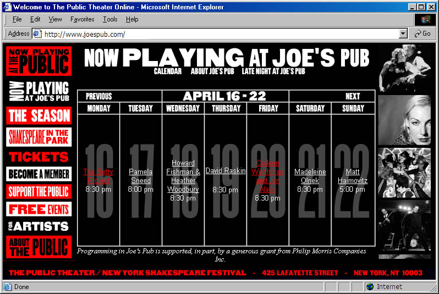Click the Saturday column header
Screen dimensions: 439x294
[x=310, y=108]
